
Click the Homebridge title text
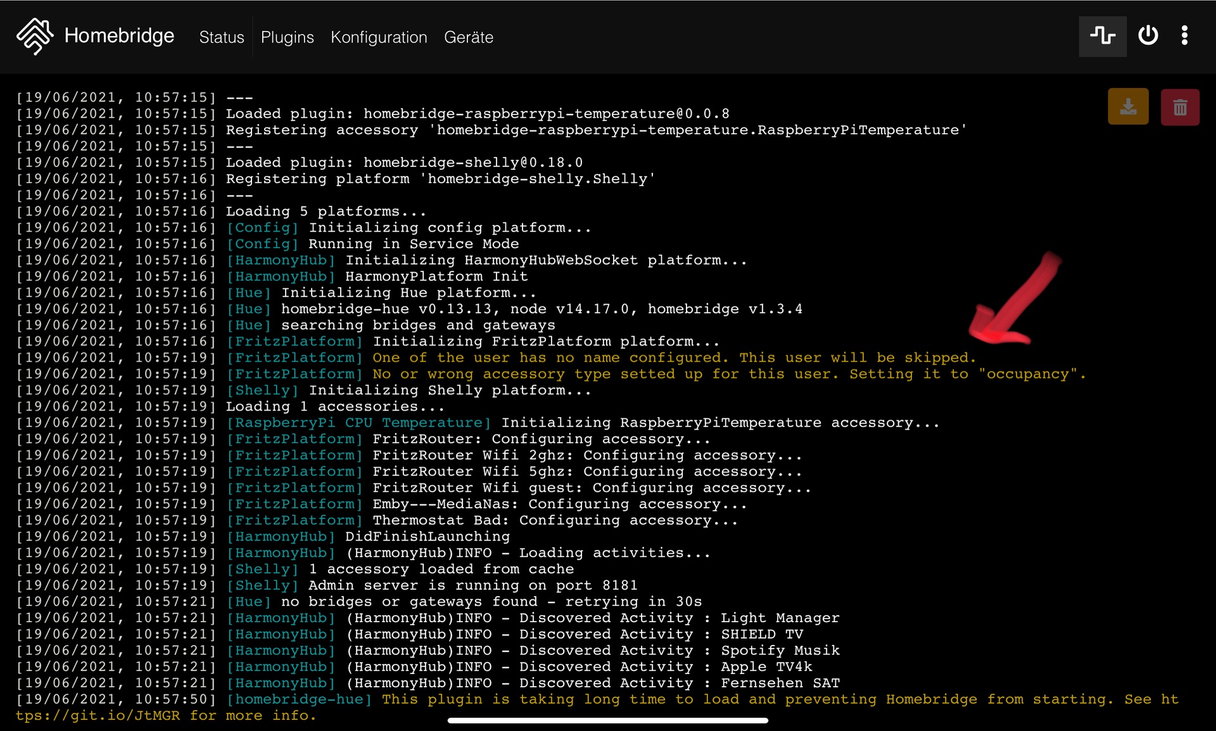119,35
